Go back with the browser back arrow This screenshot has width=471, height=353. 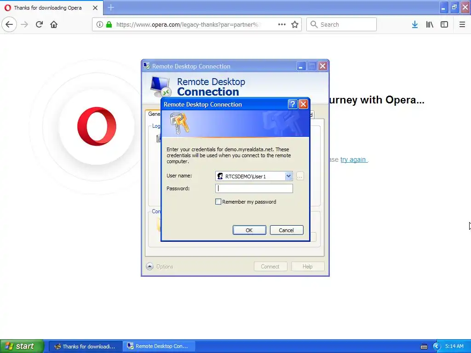[9, 24]
